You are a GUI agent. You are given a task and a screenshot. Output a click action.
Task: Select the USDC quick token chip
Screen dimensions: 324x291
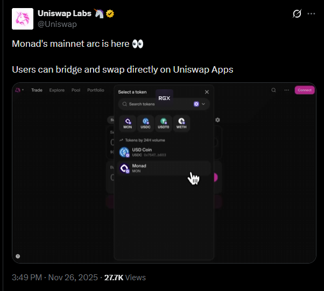(145, 123)
